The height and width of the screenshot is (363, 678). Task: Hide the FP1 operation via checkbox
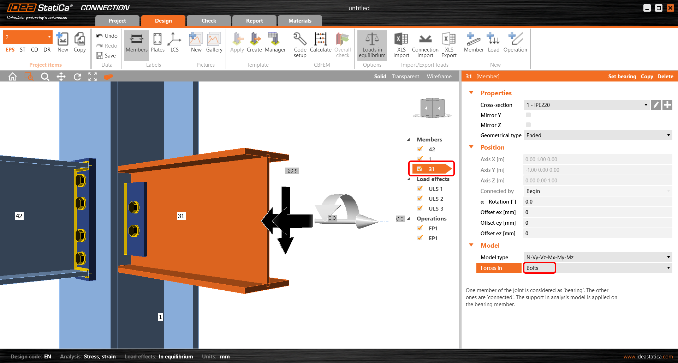click(x=420, y=228)
